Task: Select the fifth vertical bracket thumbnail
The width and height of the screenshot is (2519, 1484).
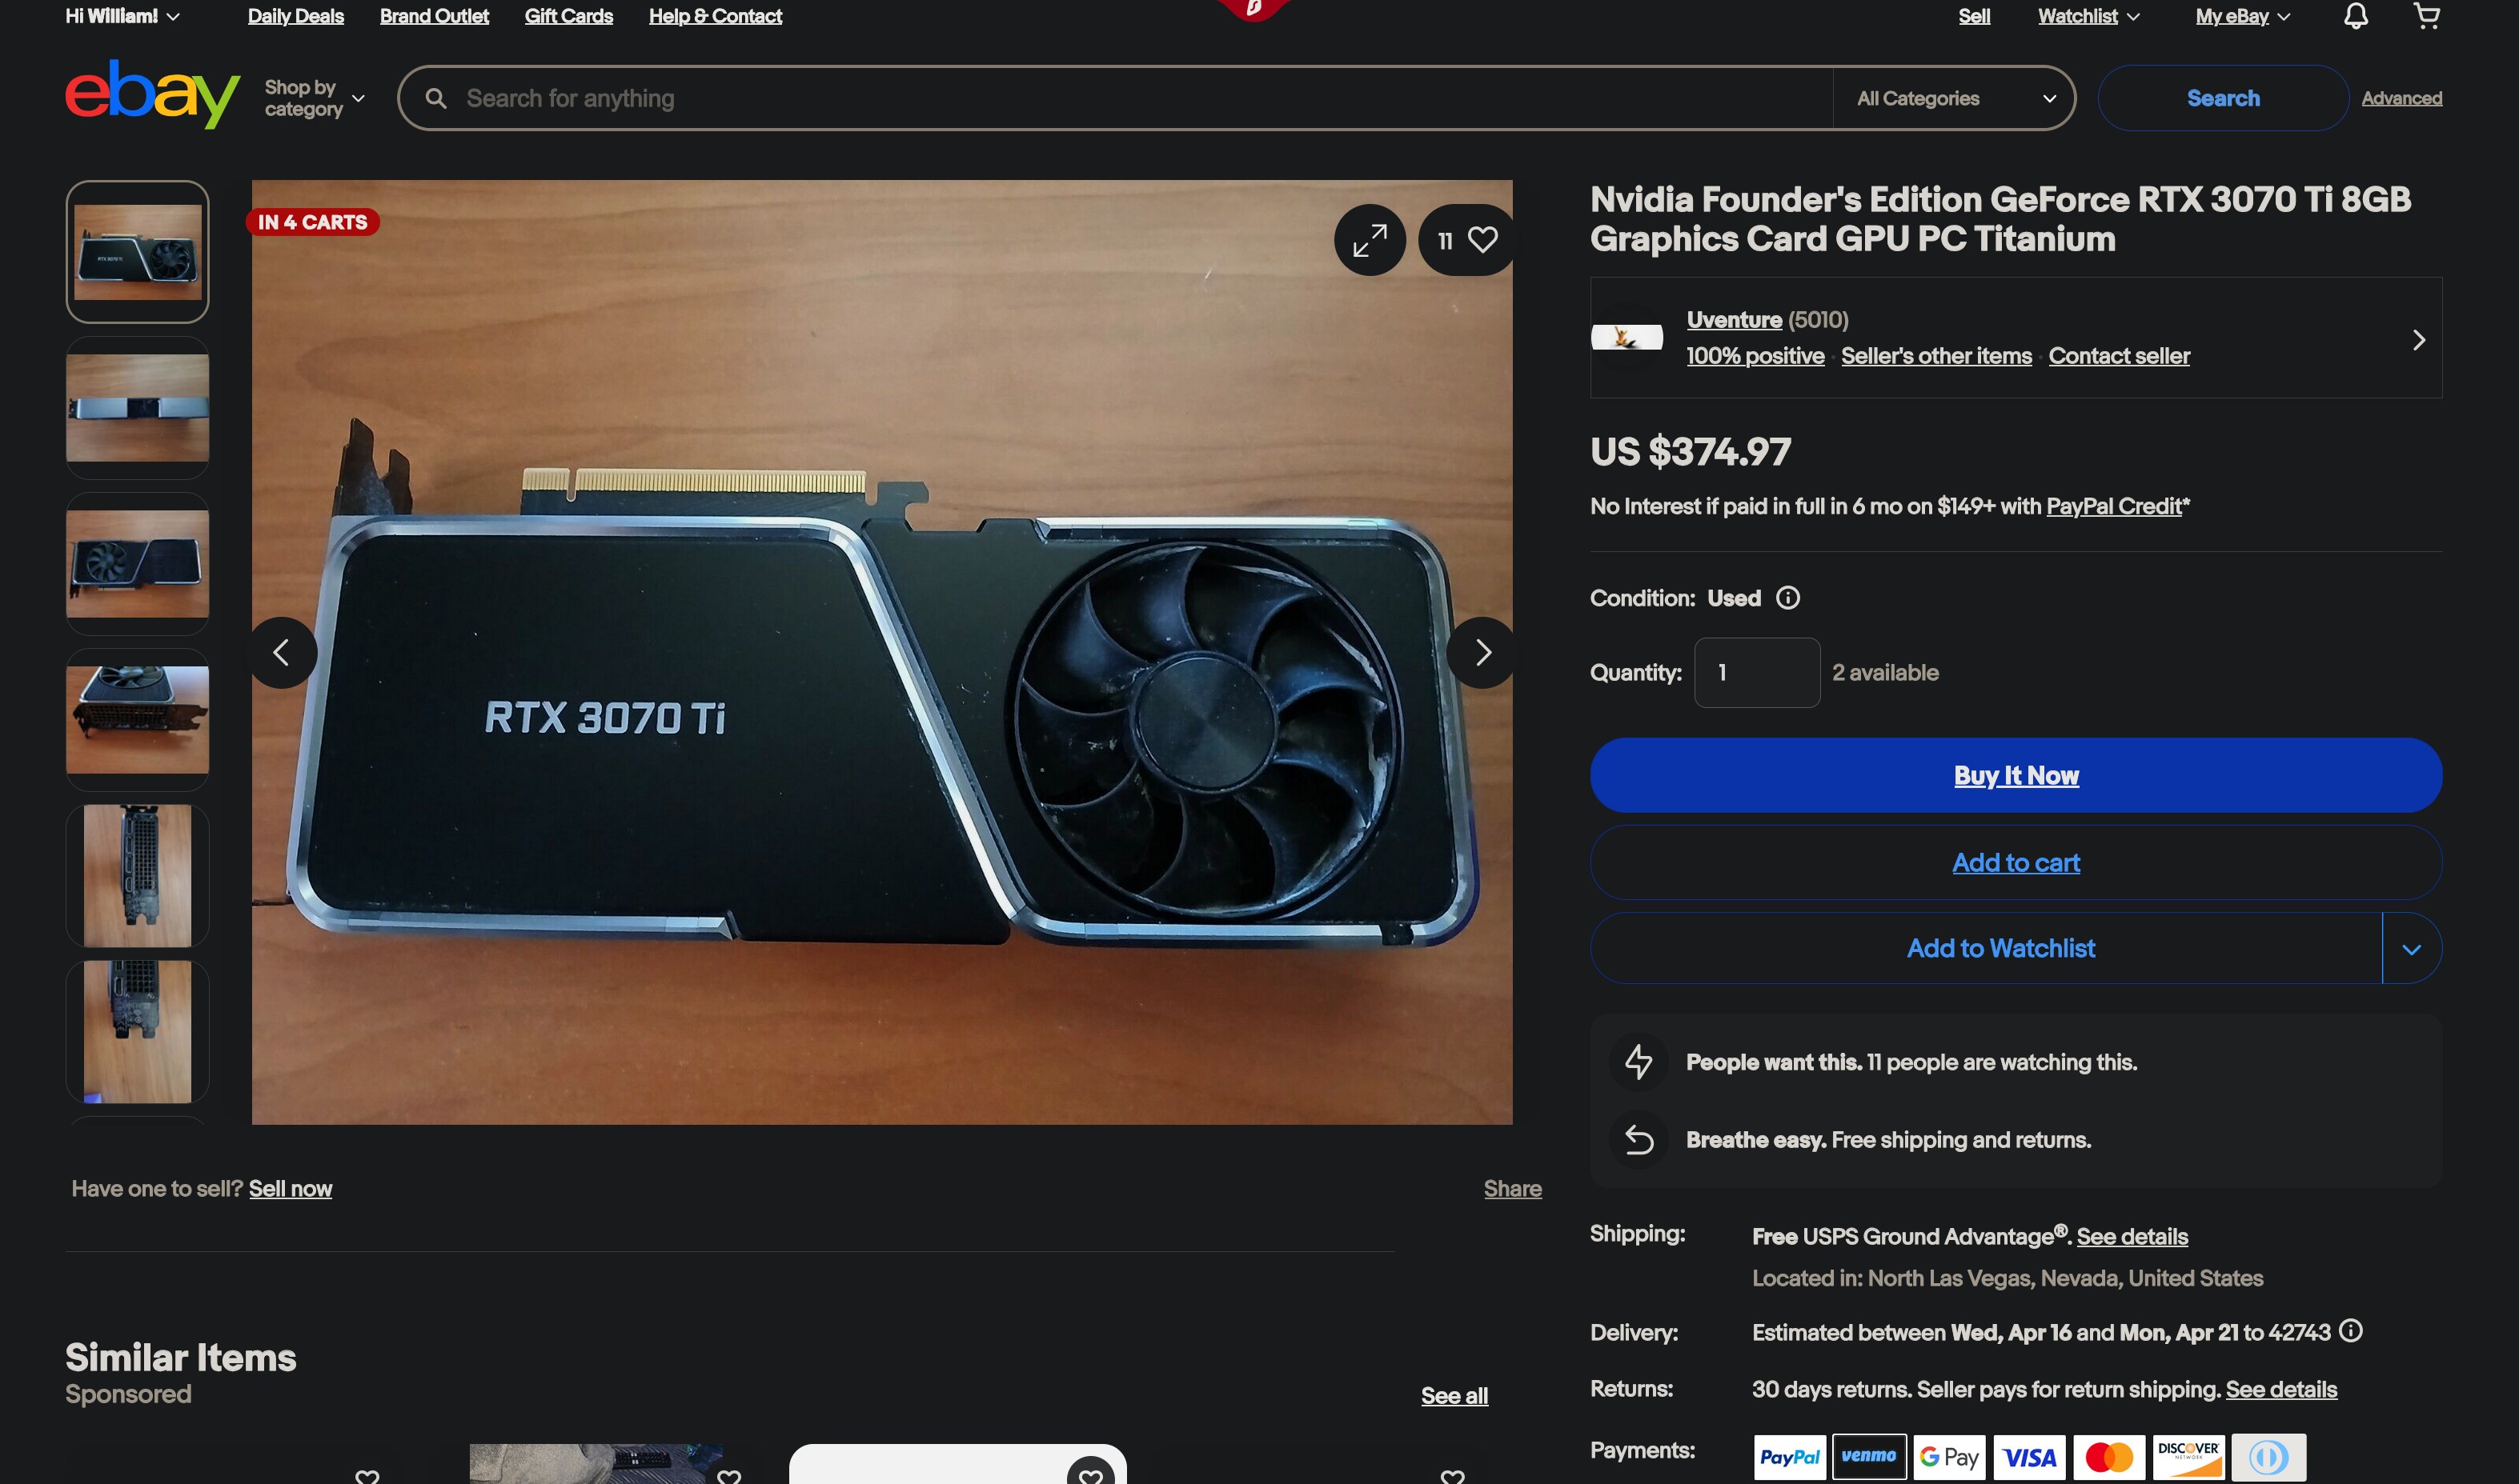Action: coord(137,876)
